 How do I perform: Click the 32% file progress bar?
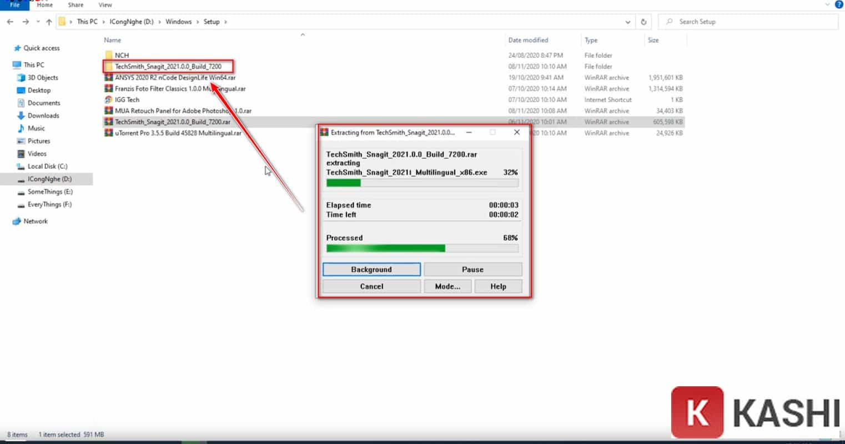coord(422,183)
